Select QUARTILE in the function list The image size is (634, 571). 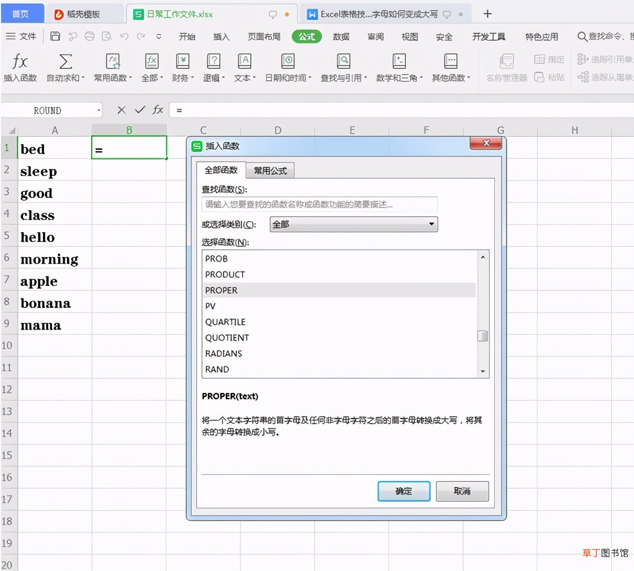pos(339,322)
